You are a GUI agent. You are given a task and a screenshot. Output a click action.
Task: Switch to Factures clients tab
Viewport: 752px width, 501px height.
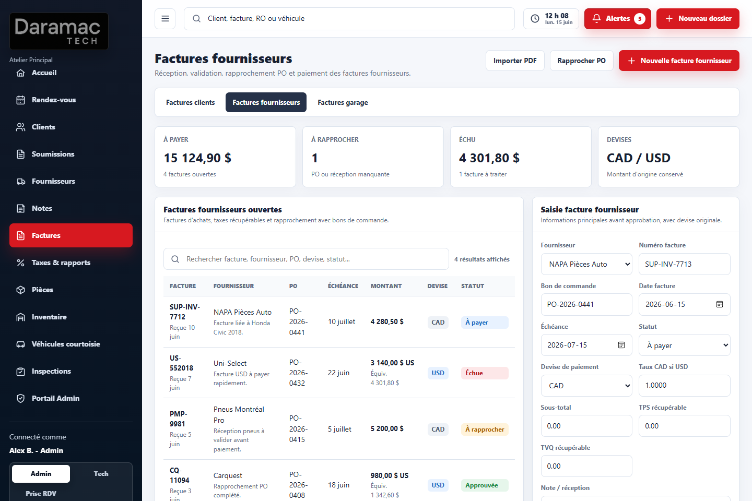tap(190, 102)
